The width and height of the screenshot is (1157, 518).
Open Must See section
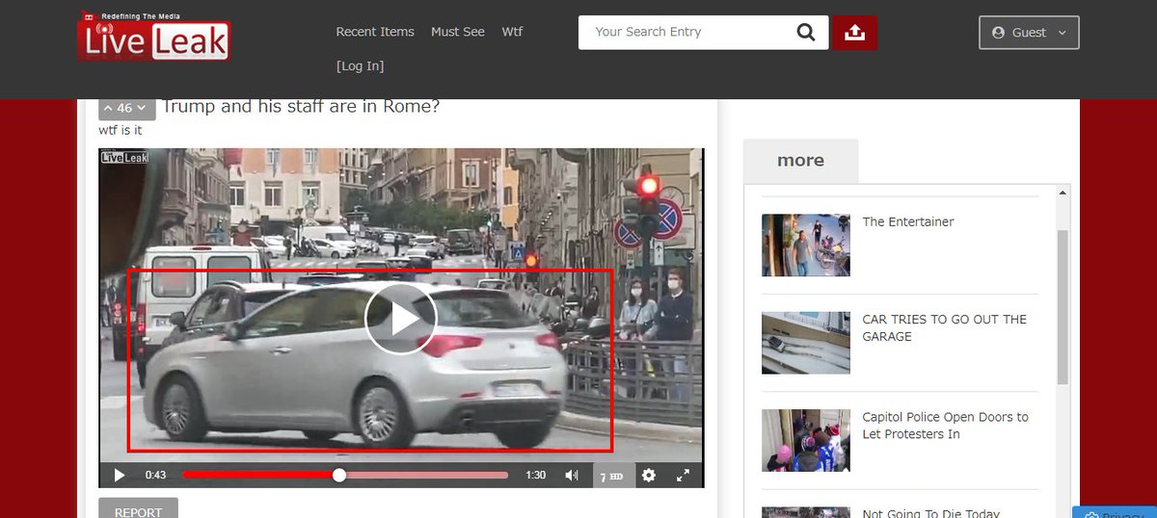pyautogui.click(x=458, y=32)
